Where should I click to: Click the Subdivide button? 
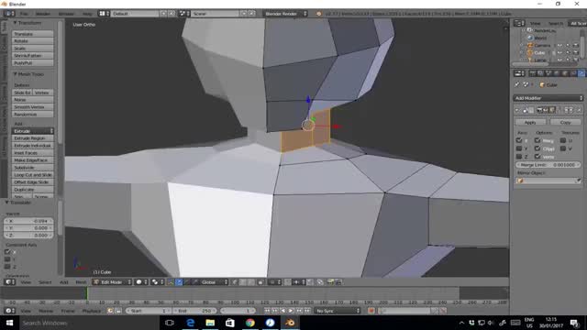click(33, 168)
